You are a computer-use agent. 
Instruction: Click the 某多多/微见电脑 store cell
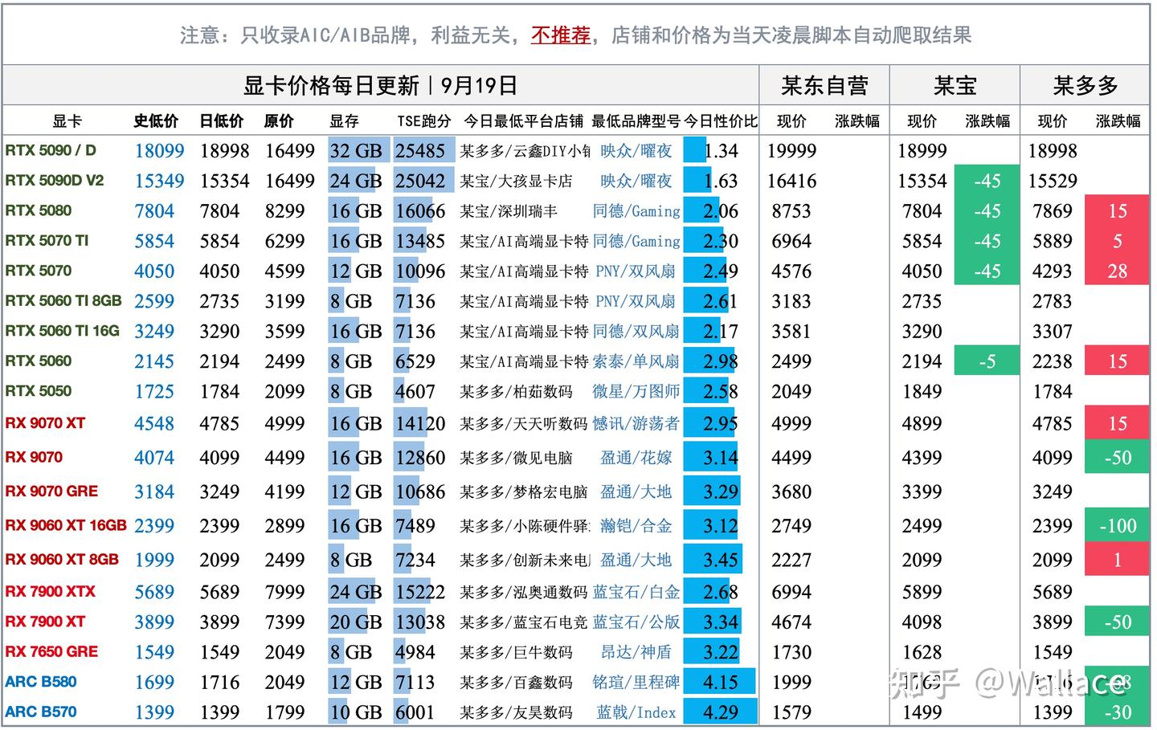click(516, 458)
